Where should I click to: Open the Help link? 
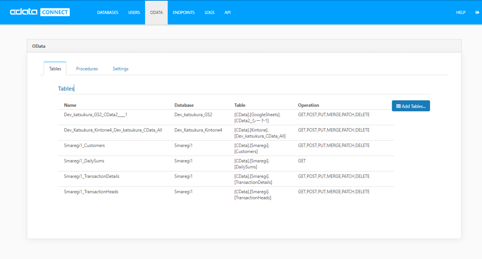pyautogui.click(x=460, y=12)
